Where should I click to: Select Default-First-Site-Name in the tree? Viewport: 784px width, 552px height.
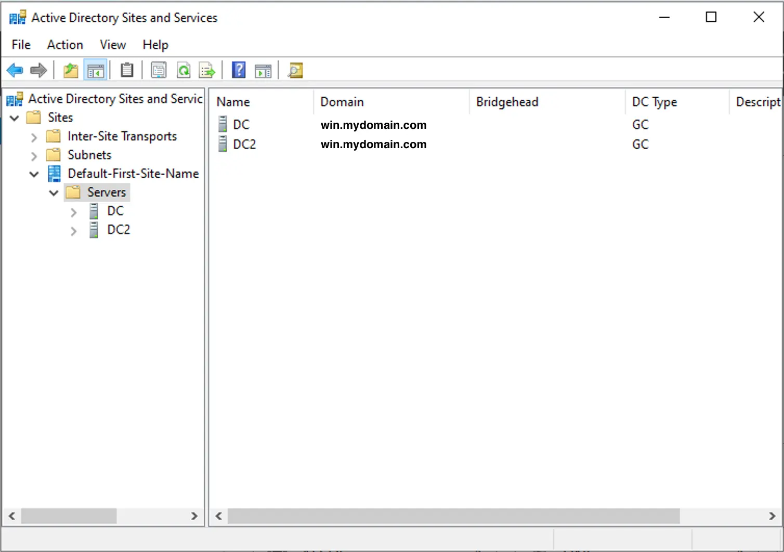[133, 174]
